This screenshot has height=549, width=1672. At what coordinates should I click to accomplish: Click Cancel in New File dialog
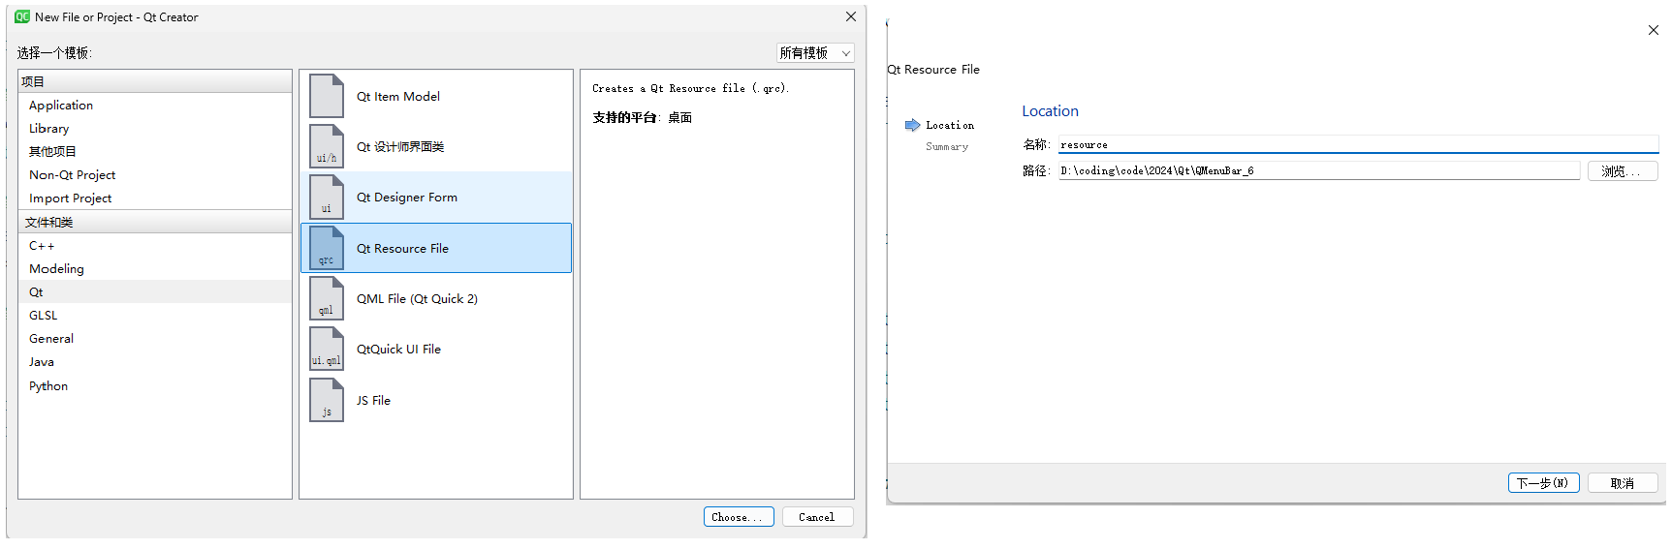coord(817,517)
